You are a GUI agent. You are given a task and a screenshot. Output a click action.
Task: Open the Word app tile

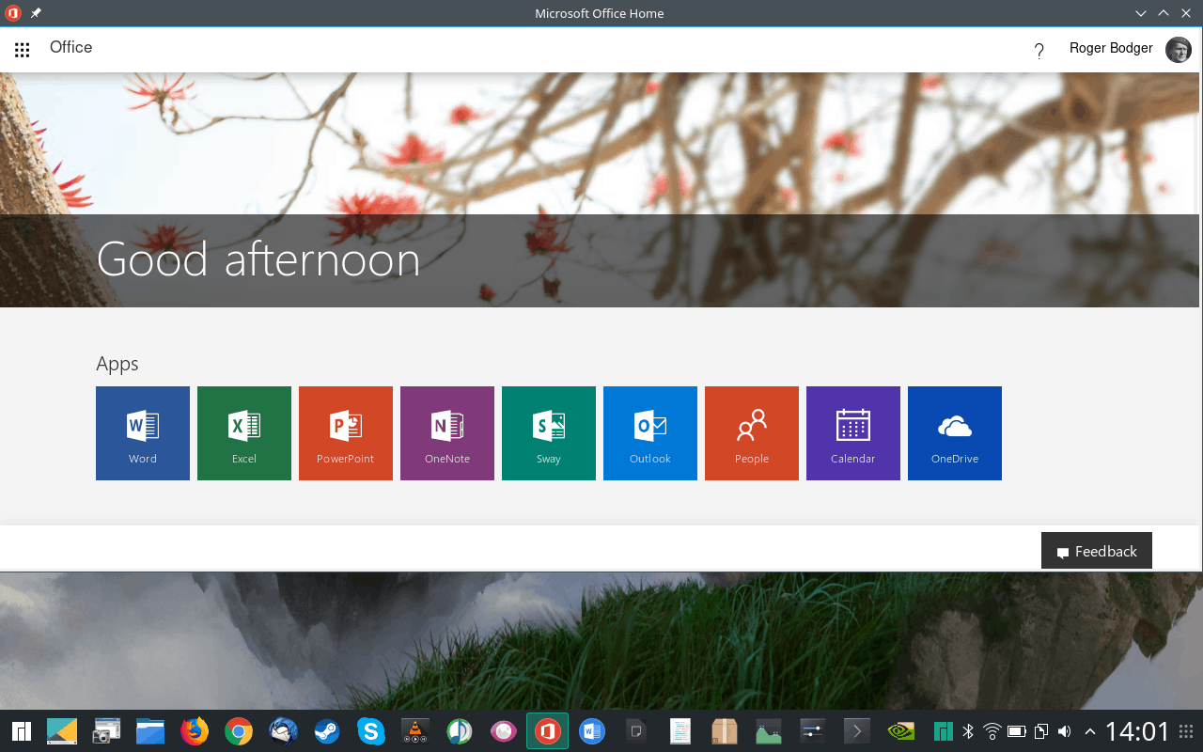click(143, 433)
